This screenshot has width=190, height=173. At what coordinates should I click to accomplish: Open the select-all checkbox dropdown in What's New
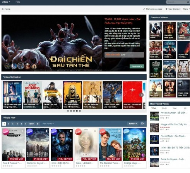142,124
